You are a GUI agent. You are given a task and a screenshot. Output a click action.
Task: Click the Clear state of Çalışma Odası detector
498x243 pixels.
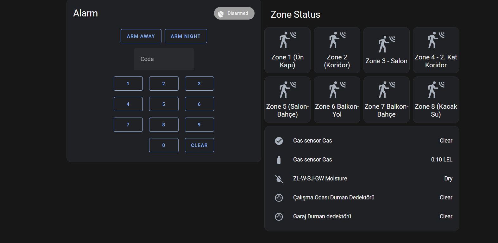(x=446, y=197)
